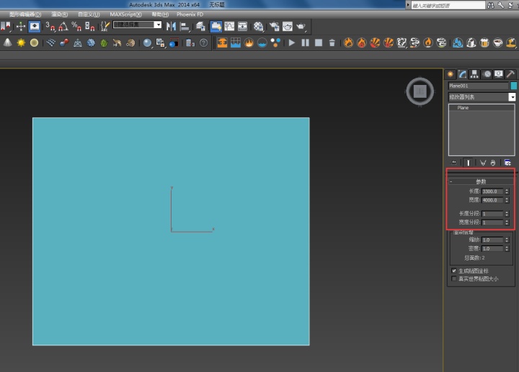This screenshot has width=519, height=372.
Task: Click the Edit Named Selection Sets icon
Action: (105, 26)
